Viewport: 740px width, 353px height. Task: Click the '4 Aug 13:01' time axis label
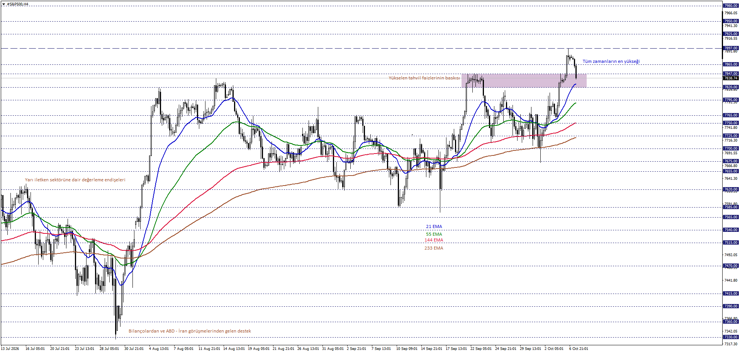[x=159, y=349]
